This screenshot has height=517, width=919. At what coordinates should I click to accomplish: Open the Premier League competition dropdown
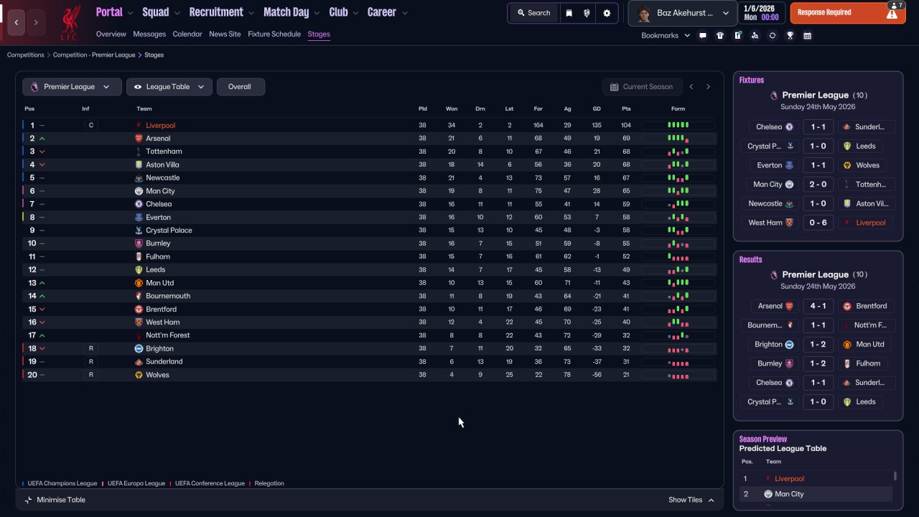(x=70, y=87)
